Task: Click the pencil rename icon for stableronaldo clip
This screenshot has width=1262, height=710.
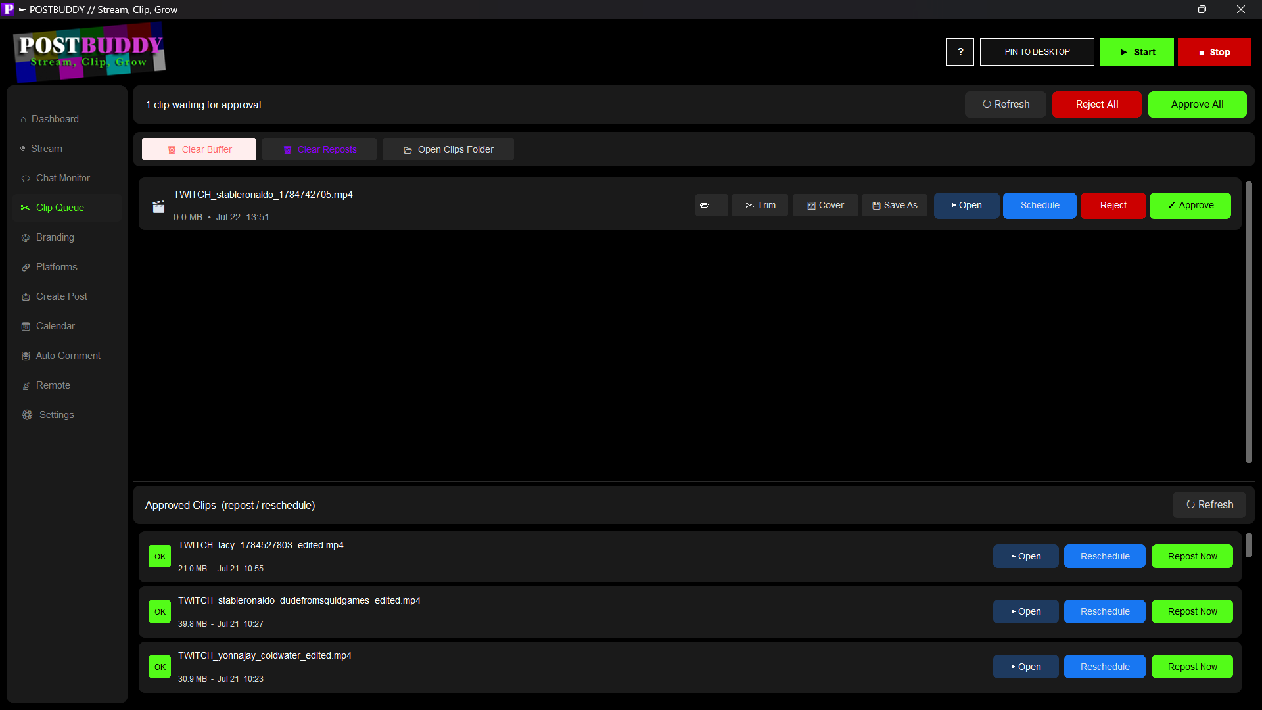Action: [x=711, y=205]
